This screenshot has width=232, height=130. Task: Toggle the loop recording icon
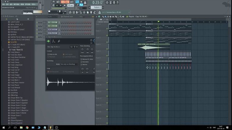[x=72, y=2]
